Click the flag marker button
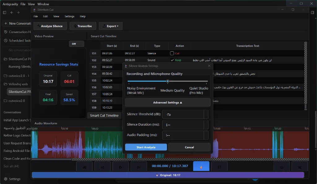The image size is (317, 184). pos(219,167)
